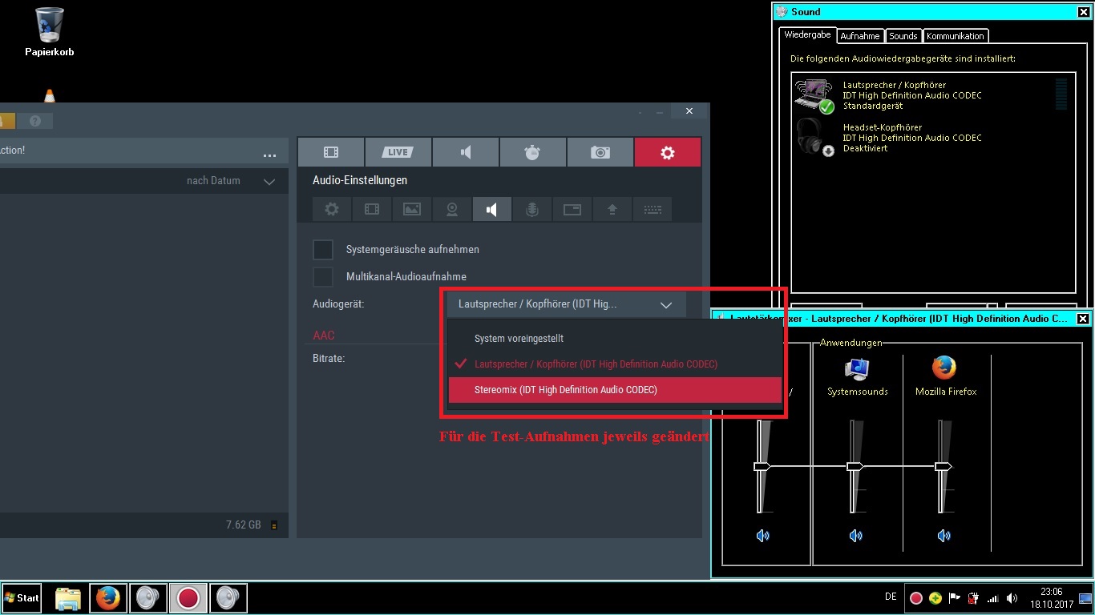The width and height of the screenshot is (1095, 615).
Task: Open the audio recording mode tab
Action: [x=465, y=152]
